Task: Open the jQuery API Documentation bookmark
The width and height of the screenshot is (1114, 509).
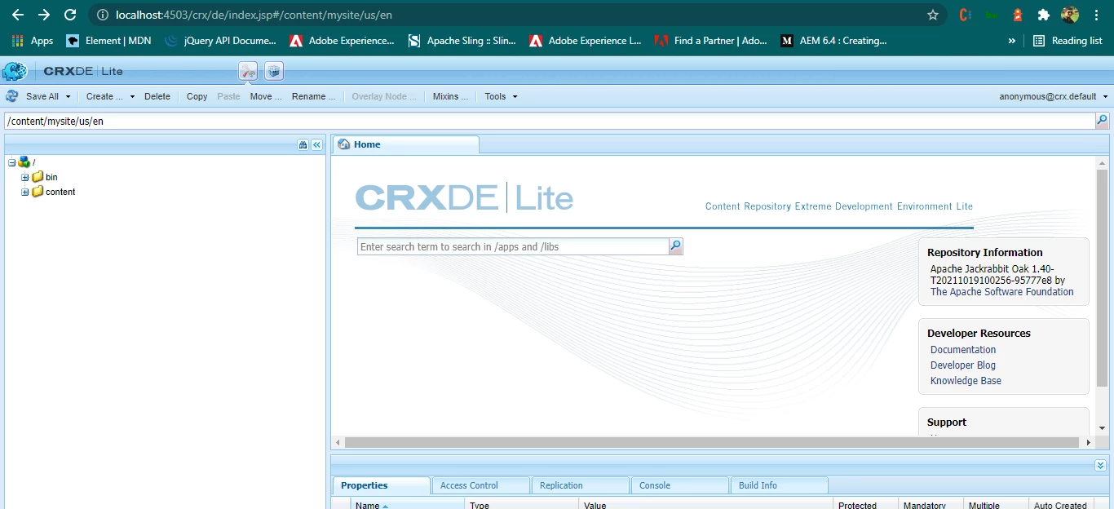Action: (x=220, y=41)
